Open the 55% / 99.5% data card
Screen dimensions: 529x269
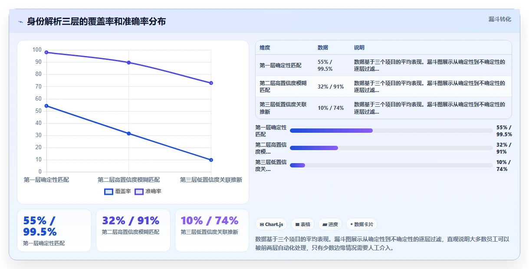pyautogui.click(x=54, y=230)
